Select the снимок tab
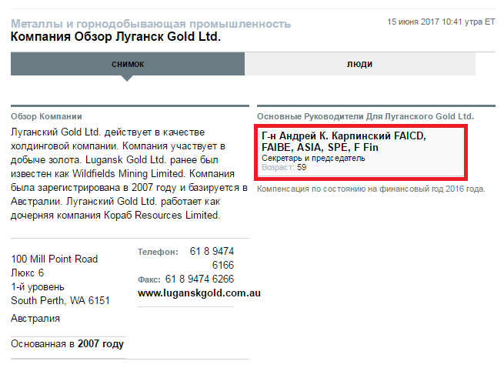This screenshot has height=368, width=504. (128, 64)
